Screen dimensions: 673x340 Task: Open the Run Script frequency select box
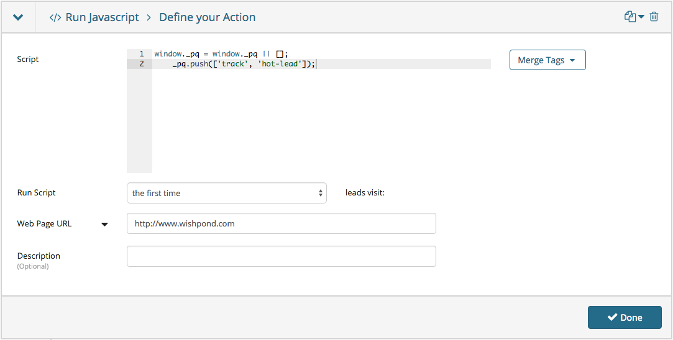tap(227, 193)
